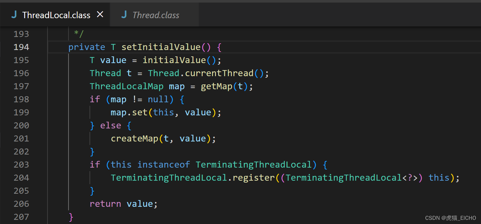Click line number 194

(x=21, y=47)
